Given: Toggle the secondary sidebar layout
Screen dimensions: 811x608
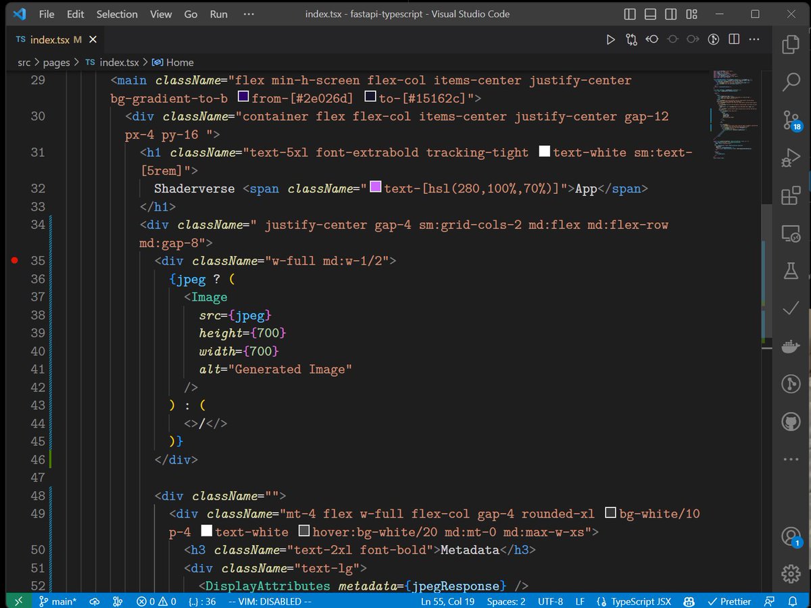Looking at the screenshot, I should [670, 14].
